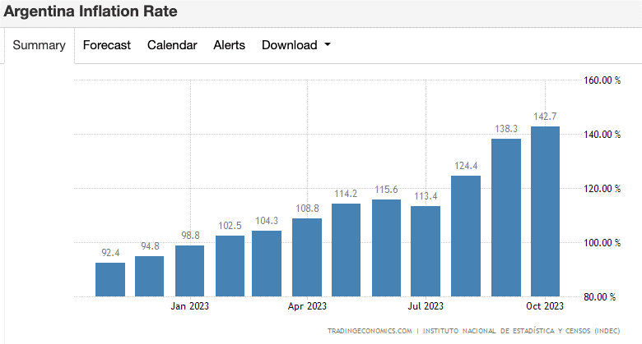
Task: Open the TRADINGECONOMICS.COM source link
Action: pyautogui.click(x=369, y=331)
